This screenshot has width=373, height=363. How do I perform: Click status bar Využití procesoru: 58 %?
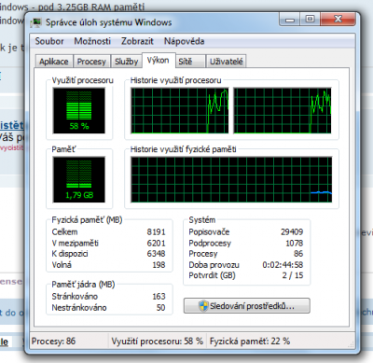click(x=158, y=342)
